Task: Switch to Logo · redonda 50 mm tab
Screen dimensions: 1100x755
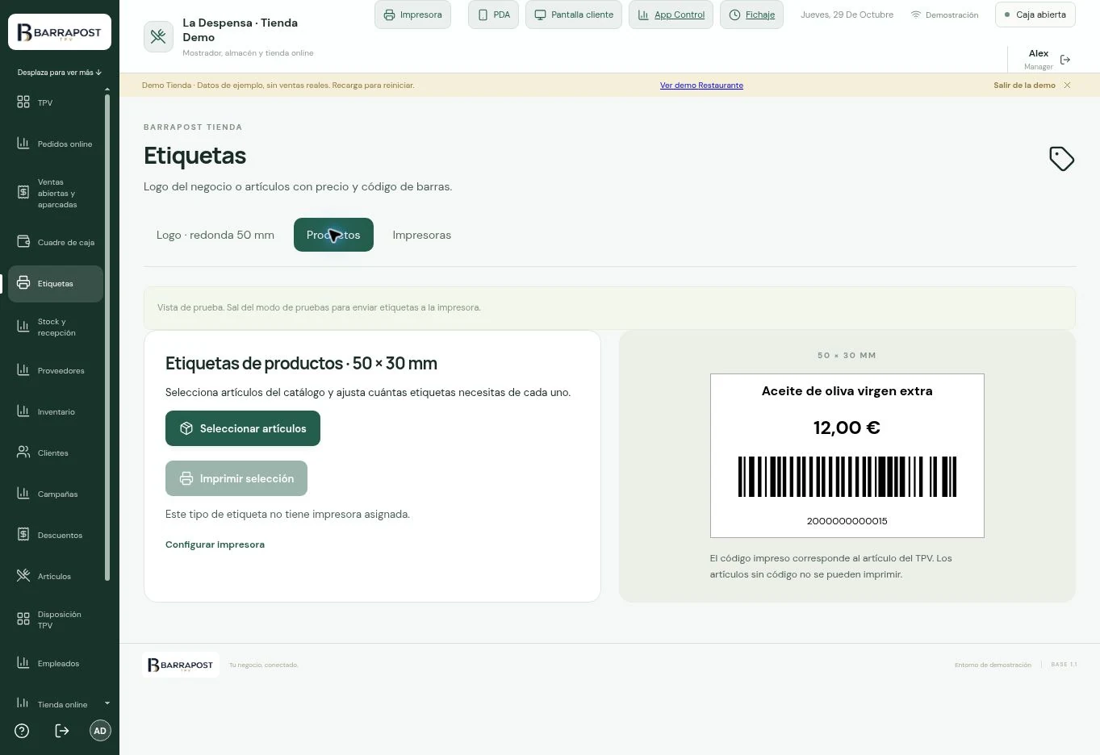Action: point(215,235)
